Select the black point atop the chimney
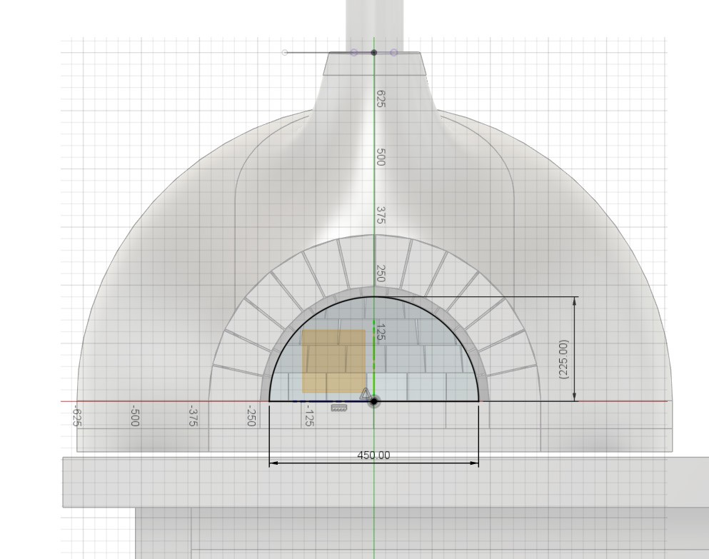This screenshot has height=559, width=709. (373, 53)
